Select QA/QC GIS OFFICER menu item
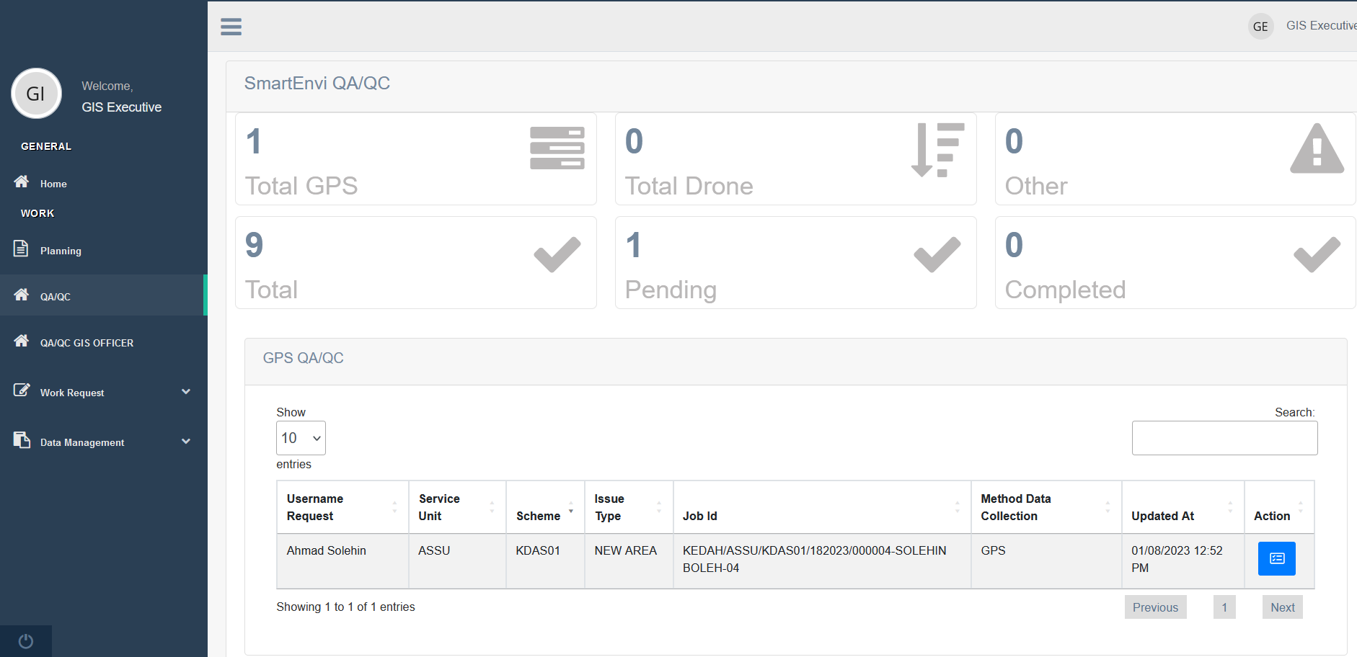 87,343
